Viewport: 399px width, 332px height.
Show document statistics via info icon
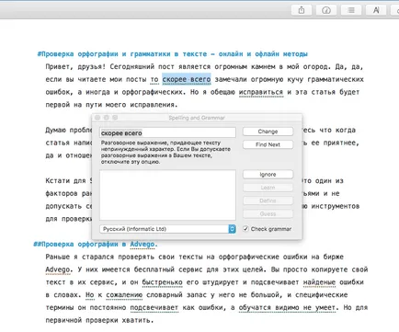[x=326, y=10]
